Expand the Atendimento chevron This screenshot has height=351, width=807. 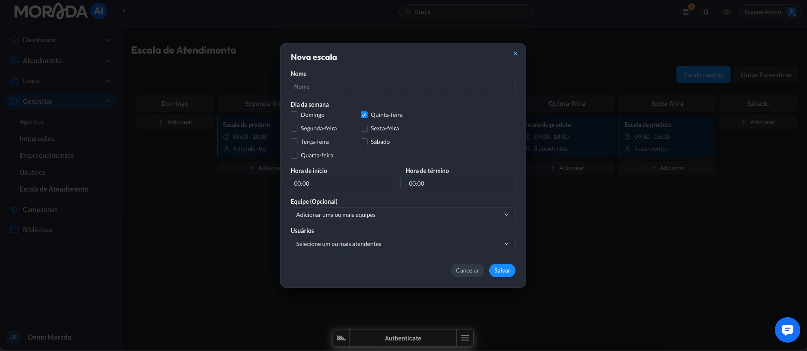point(109,61)
